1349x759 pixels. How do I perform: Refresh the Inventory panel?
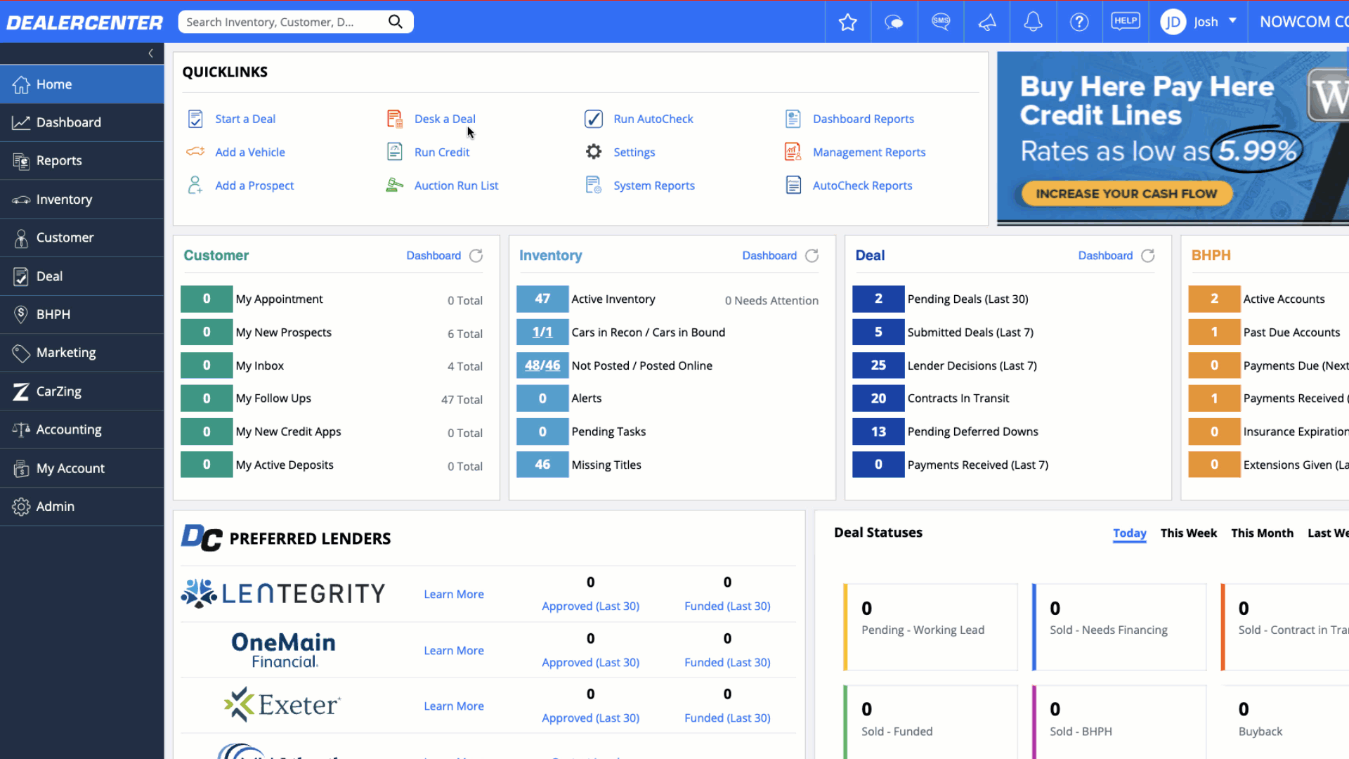[x=812, y=256]
